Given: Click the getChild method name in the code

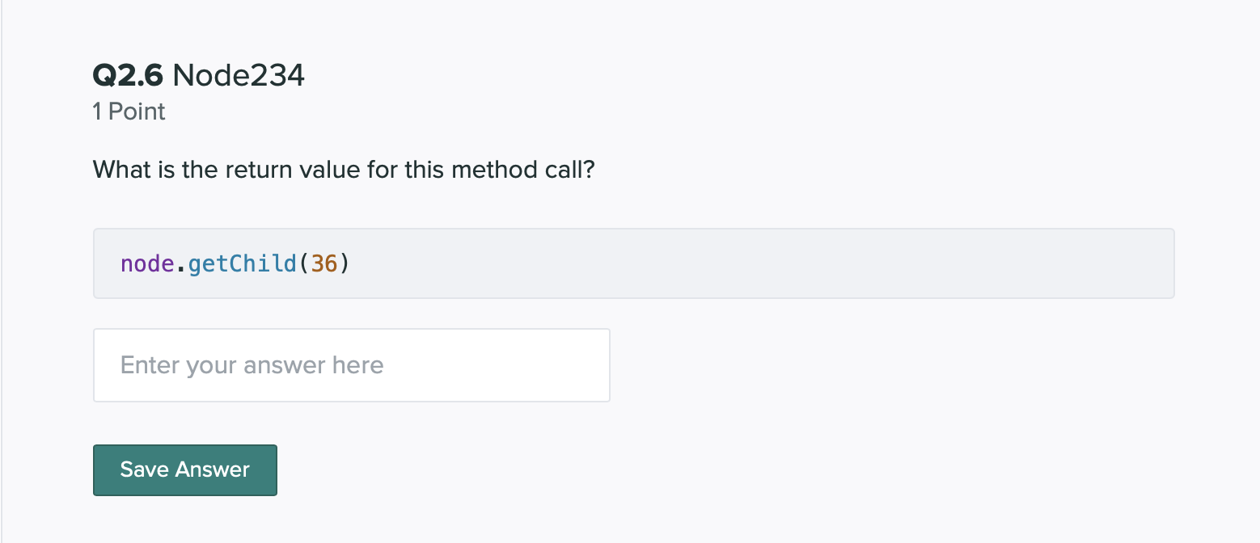Looking at the screenshot, I should (x=242, y=263).
